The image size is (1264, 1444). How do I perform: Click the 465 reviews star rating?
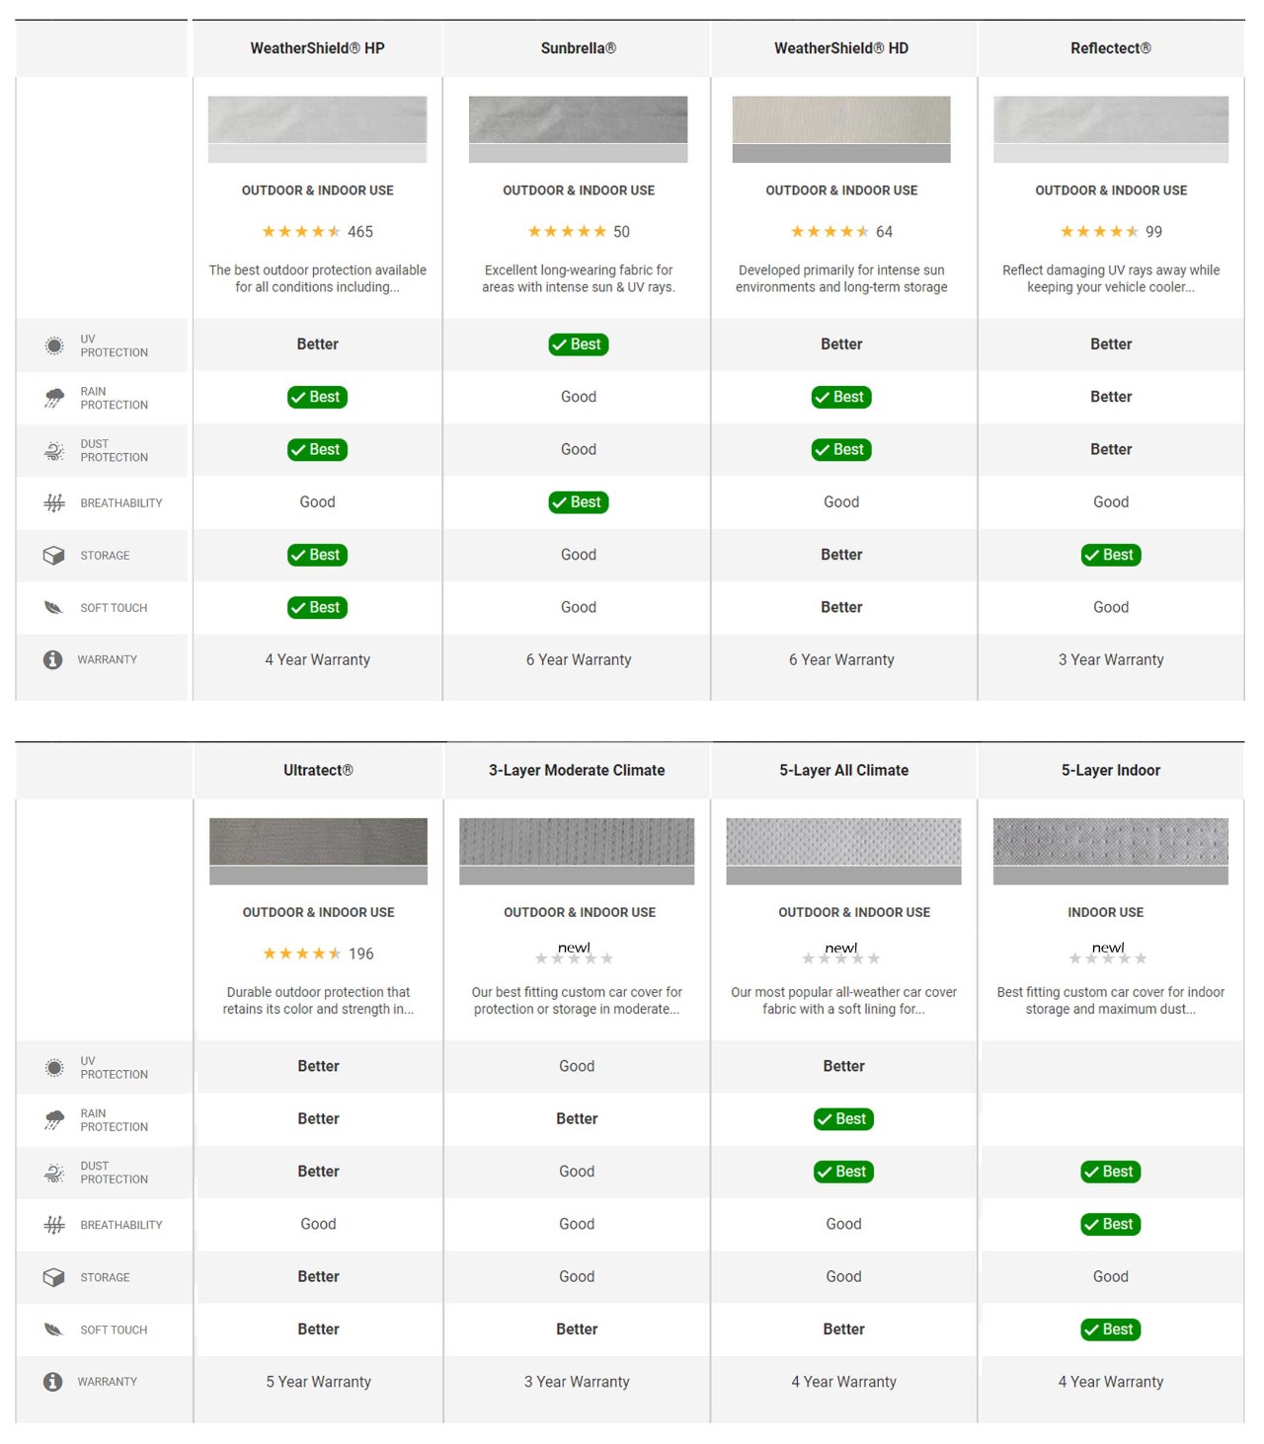click(x=318, y=232)
